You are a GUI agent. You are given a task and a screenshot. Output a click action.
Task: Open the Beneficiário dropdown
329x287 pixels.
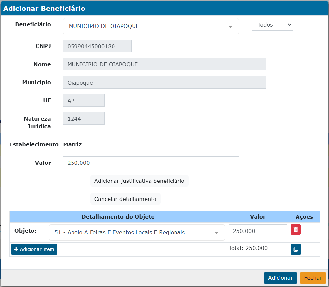(x=151, y=26)
